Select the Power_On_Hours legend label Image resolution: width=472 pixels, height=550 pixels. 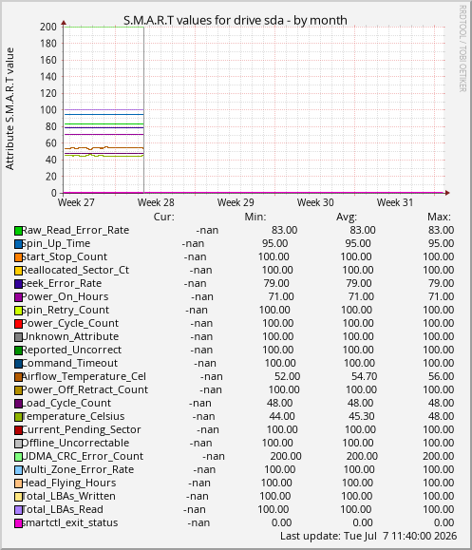tap(66, 296)
